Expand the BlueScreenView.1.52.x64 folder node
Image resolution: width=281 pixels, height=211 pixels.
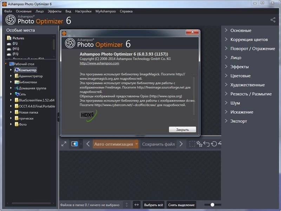point(11,100)
